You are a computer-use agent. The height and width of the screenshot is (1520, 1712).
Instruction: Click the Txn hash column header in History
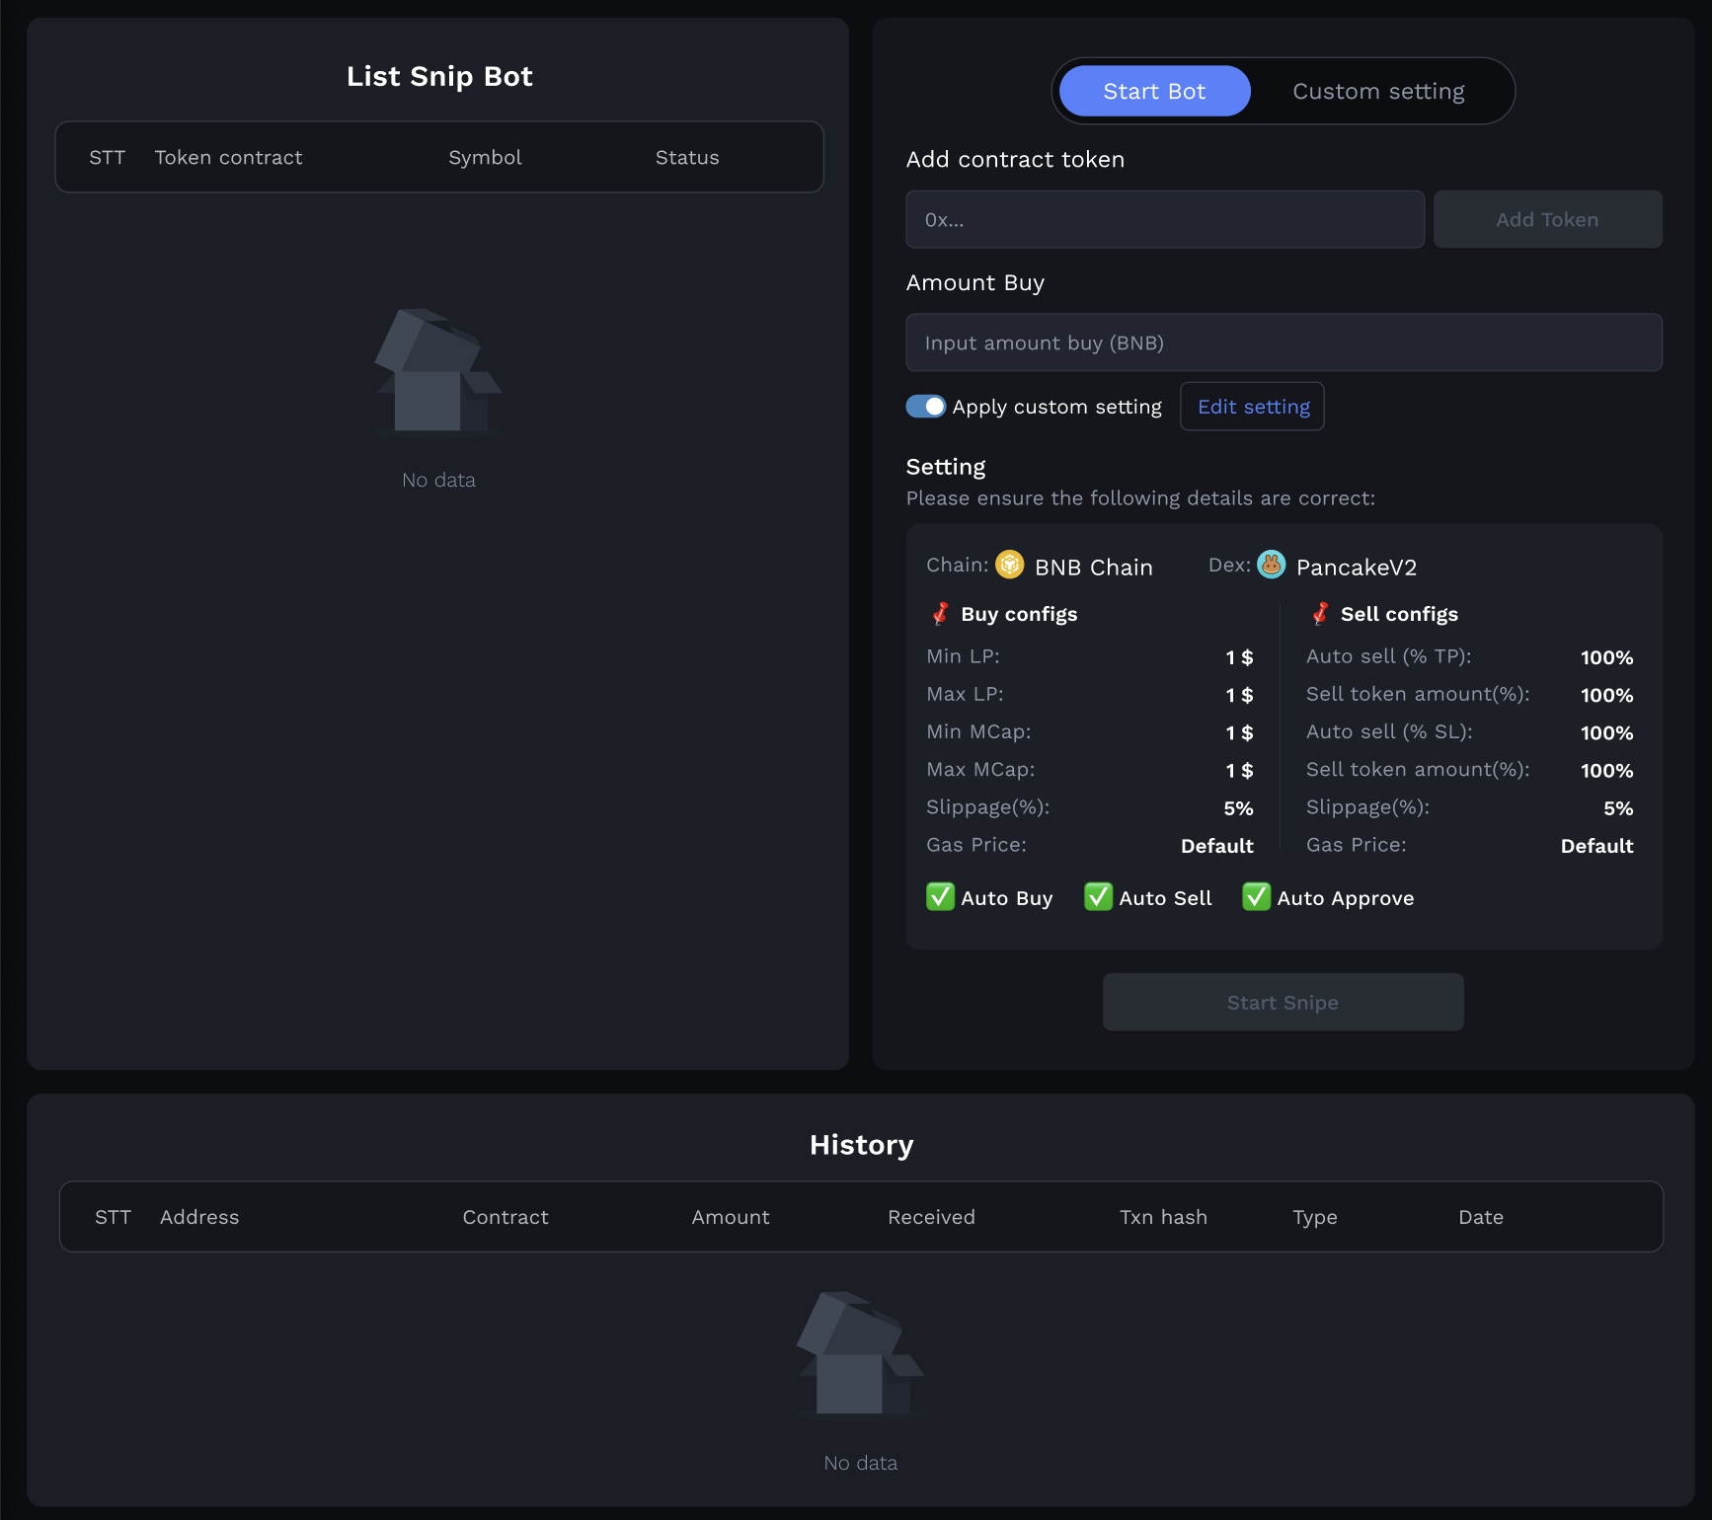[1163, 1217]
